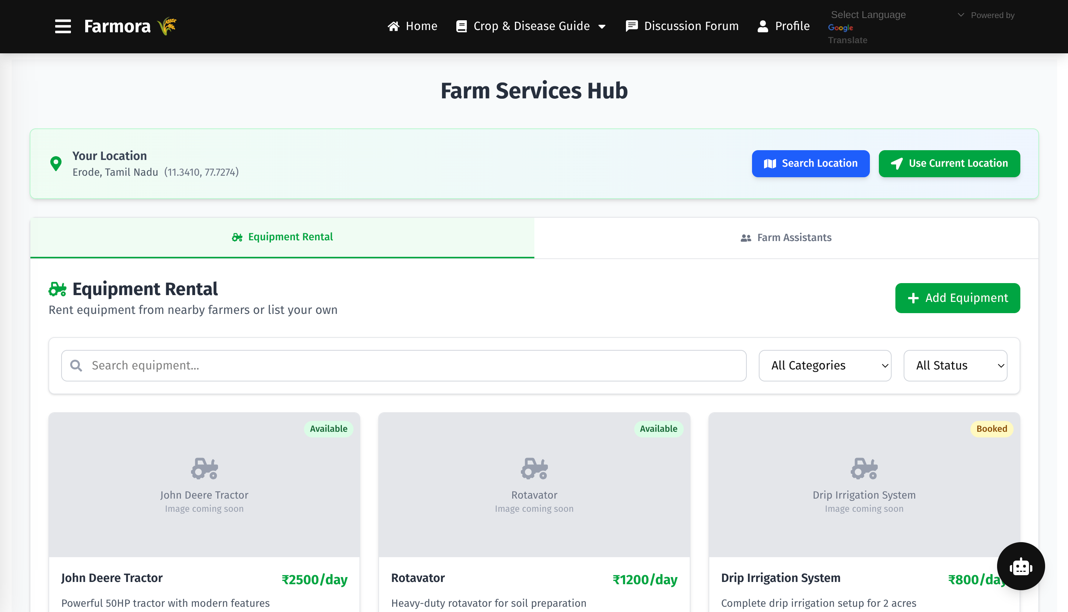Click the John Deere Tractor placeholder icon
Viewport: 1068px width, 612px height.
coord(204,468)
